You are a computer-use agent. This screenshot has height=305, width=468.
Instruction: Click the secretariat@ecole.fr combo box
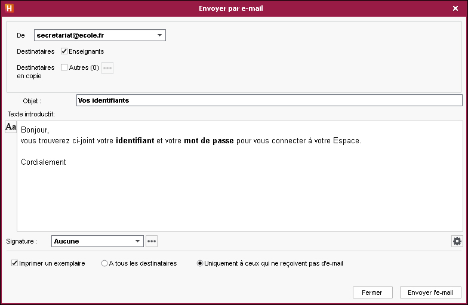(x=100, y=35)
